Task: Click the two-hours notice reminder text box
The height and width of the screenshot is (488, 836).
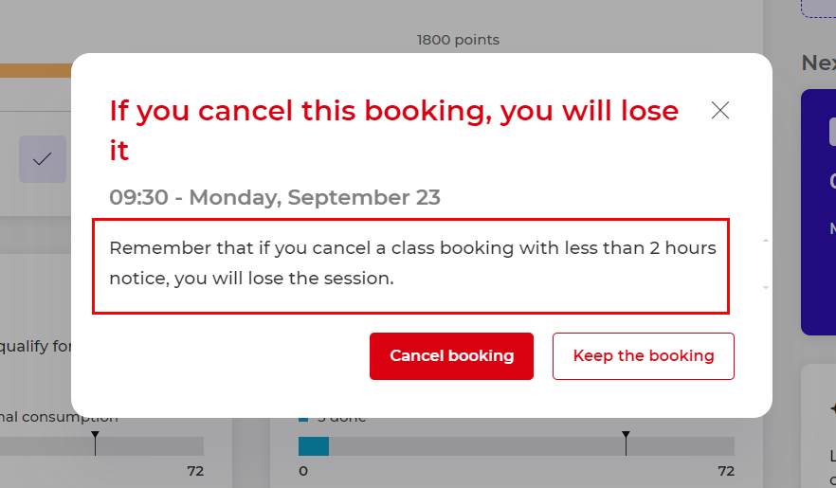Action: click(410, 265)
